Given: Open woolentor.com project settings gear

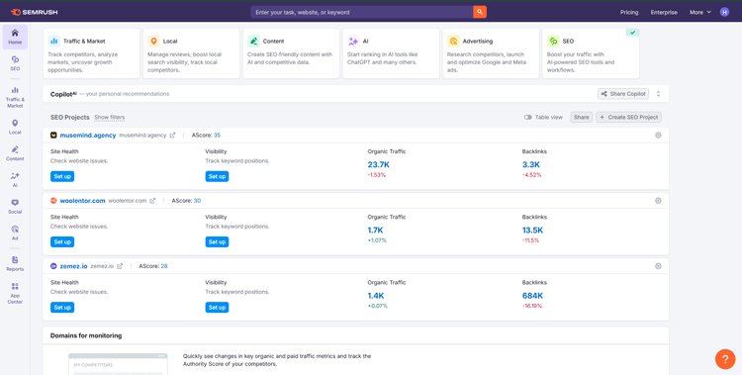Looking at the screenshot, I should click(x=658, y=200).
